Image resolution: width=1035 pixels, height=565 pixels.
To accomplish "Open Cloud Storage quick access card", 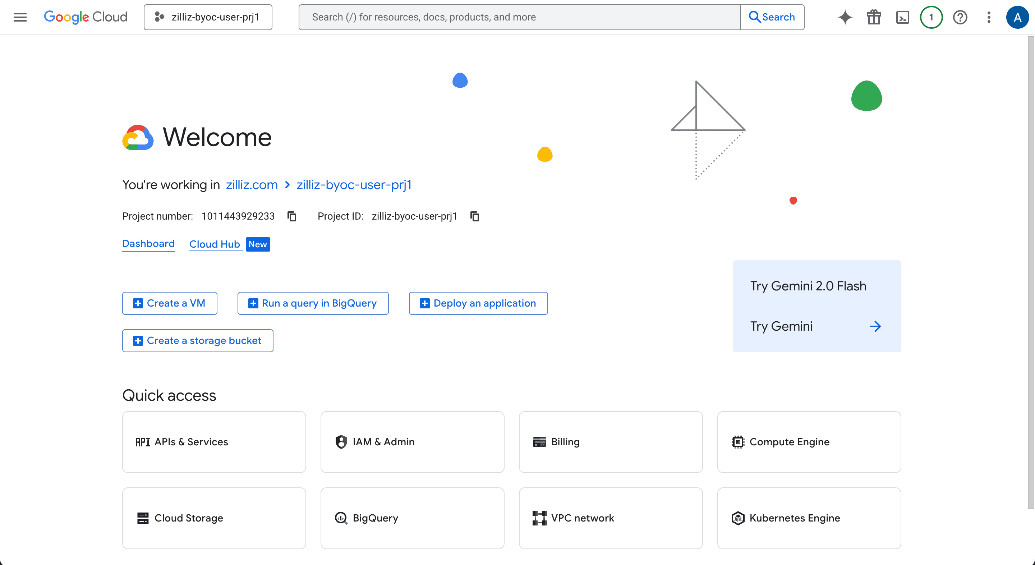I will pyautogui.click(x=214, y=518).
